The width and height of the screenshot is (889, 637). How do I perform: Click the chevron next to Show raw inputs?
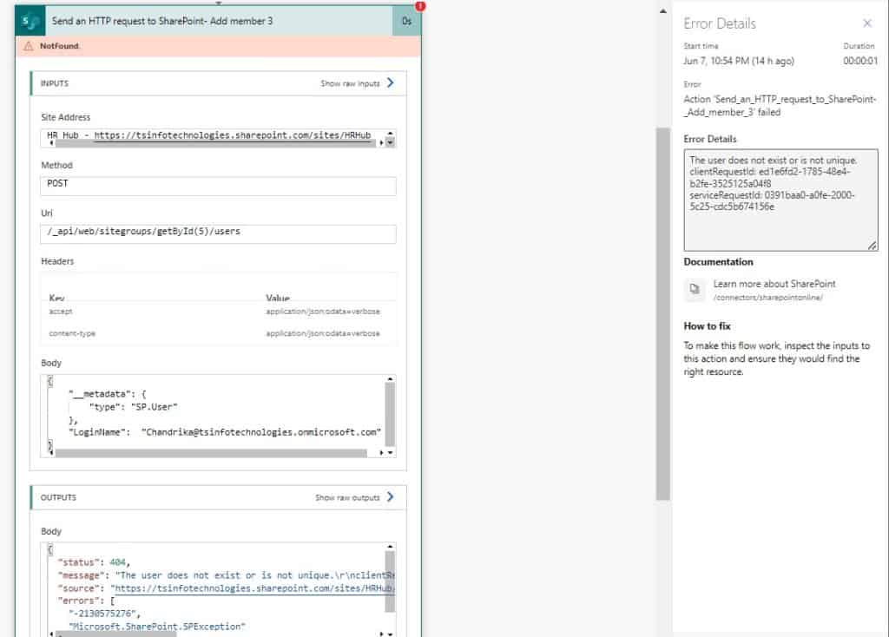390,82
